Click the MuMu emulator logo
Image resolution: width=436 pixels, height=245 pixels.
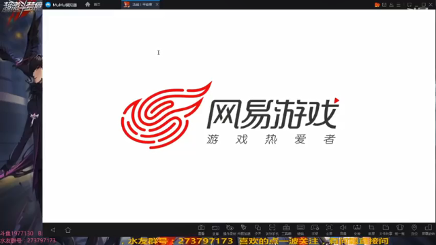click(x=48, y=5)
